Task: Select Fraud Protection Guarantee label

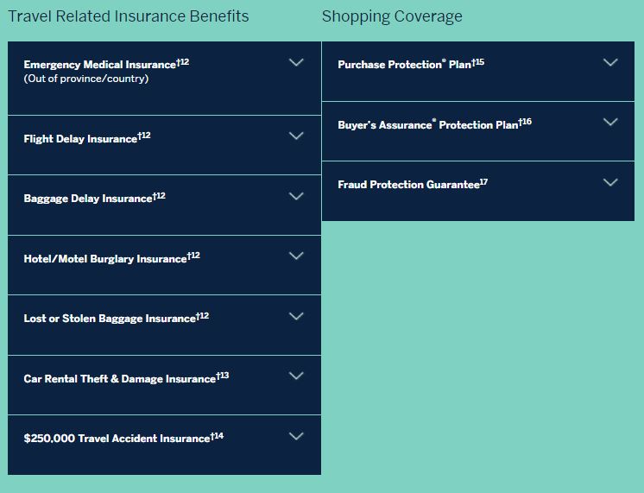Action: pos(408,185)
